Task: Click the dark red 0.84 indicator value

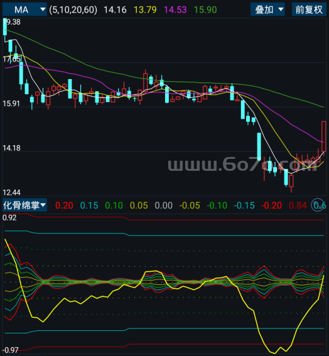Action: (298, 205)
